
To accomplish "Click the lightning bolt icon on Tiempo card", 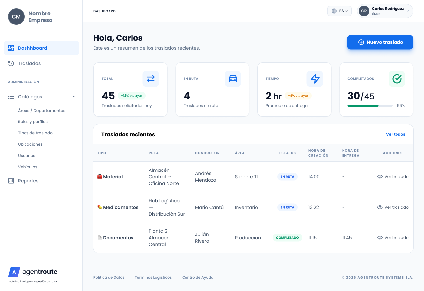I will click(x=315, y=79).
